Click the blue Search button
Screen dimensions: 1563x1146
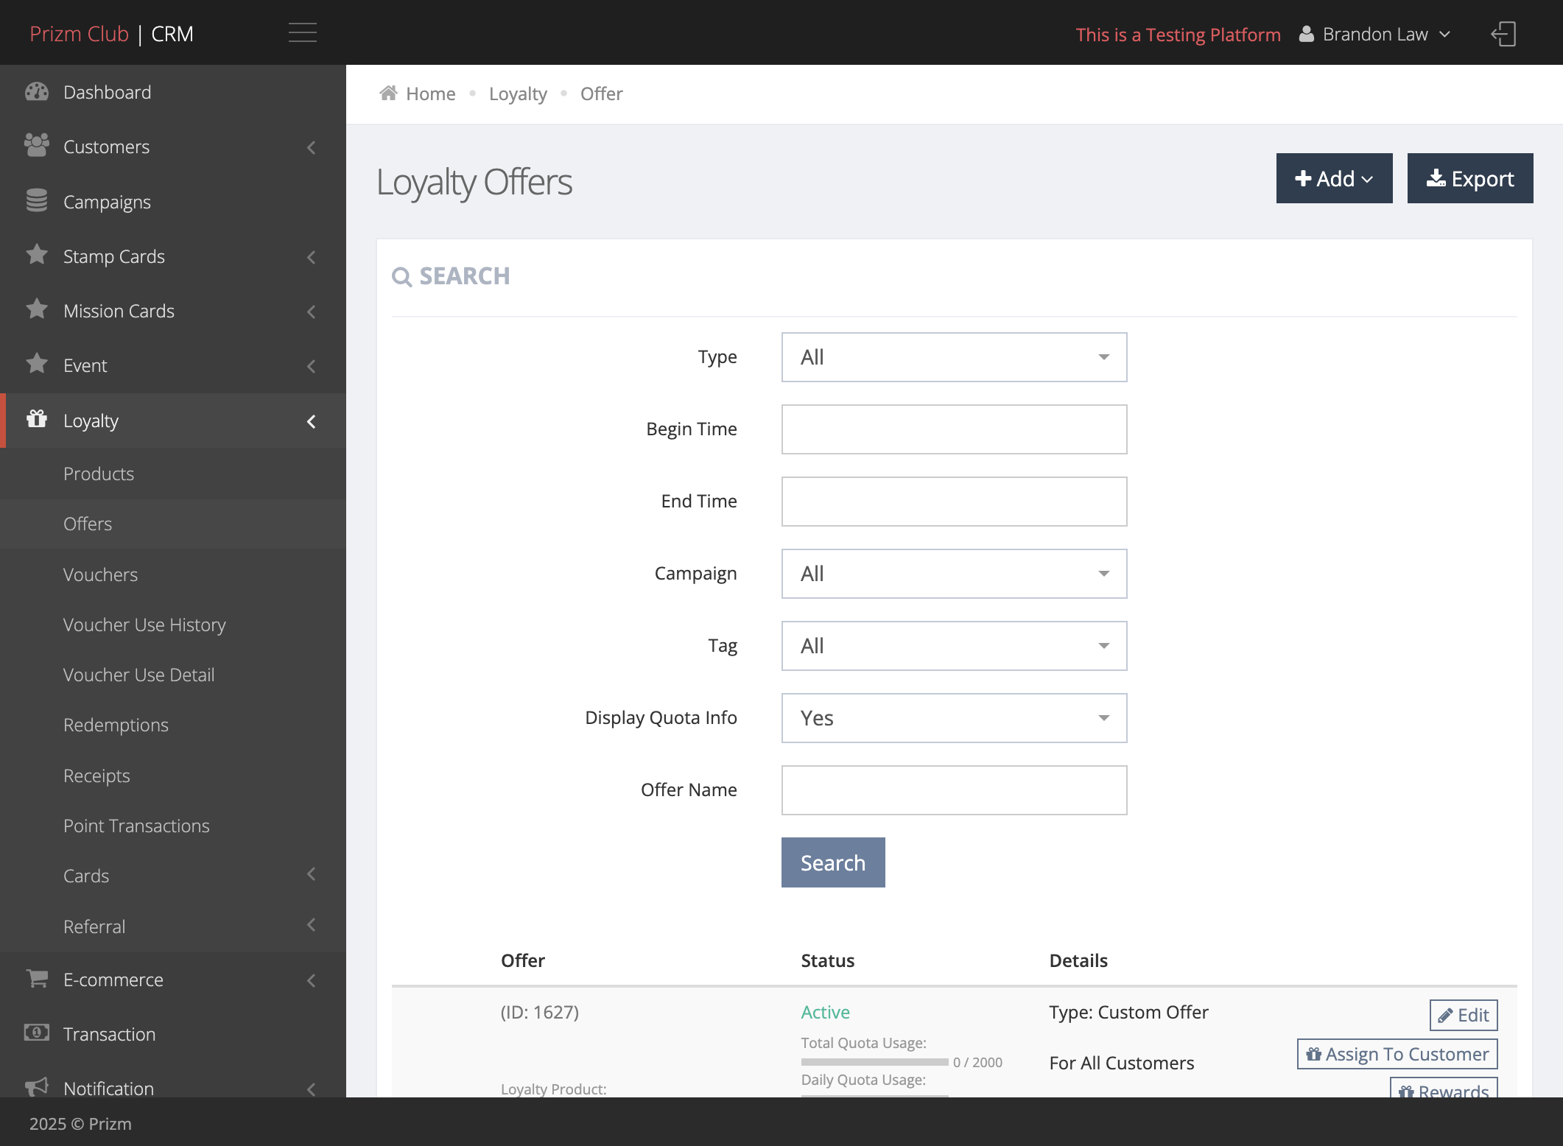pos(833,862)
